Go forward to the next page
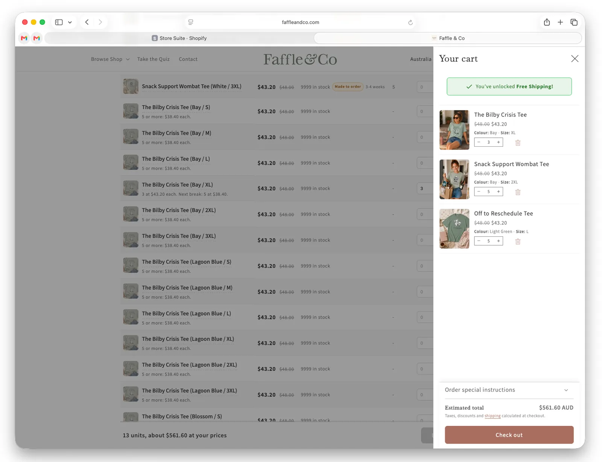The height and width of the screenshot is (462, 602). coord(100,22)
